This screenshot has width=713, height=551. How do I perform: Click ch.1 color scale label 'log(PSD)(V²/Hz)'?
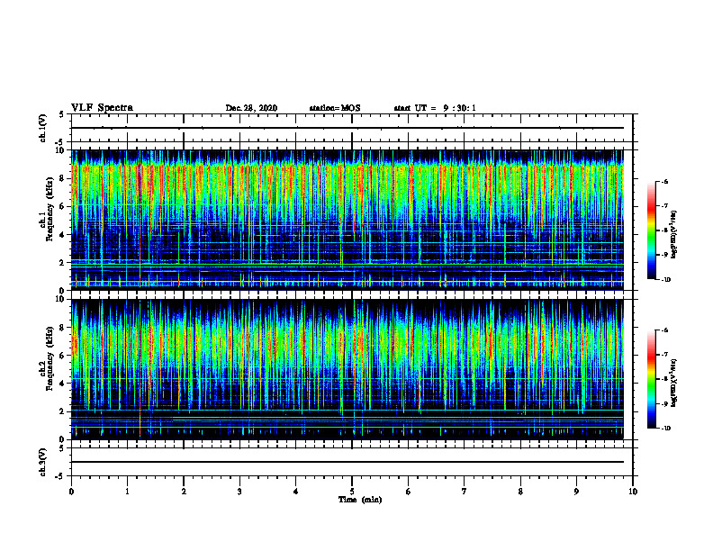tap(674, 235)
